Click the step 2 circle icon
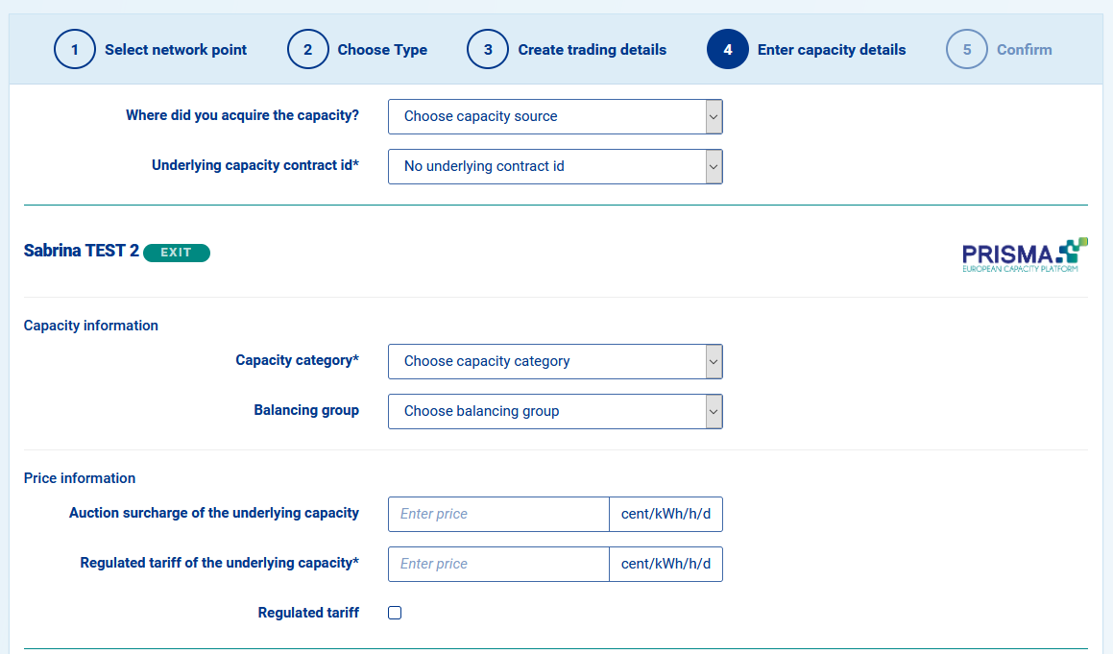 307,50
